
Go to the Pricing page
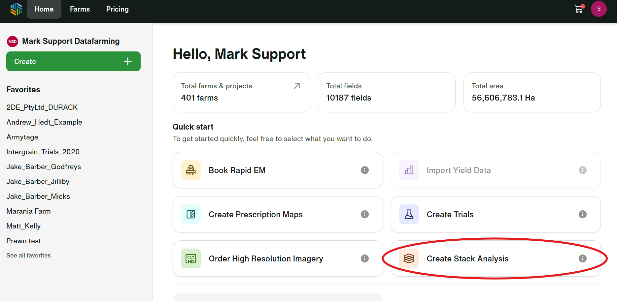[x=117, y=9]
